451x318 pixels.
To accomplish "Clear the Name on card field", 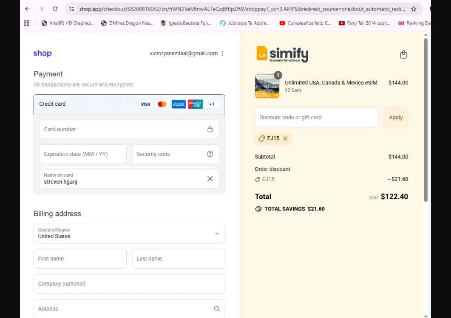I will click(x=210, y=179).
